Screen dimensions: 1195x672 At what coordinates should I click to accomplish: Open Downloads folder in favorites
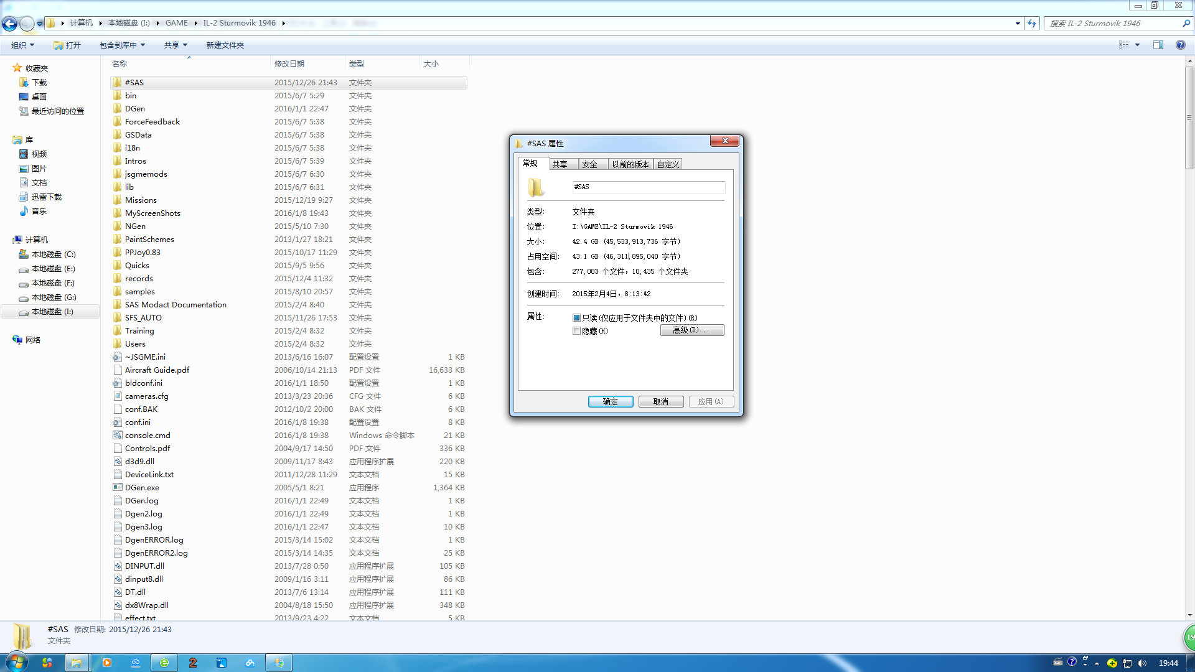point(39,83)
